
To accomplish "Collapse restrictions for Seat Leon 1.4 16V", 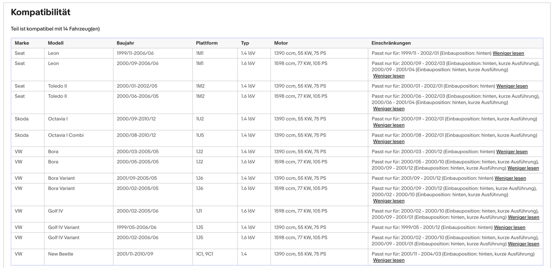I will (x=508, y=53).
